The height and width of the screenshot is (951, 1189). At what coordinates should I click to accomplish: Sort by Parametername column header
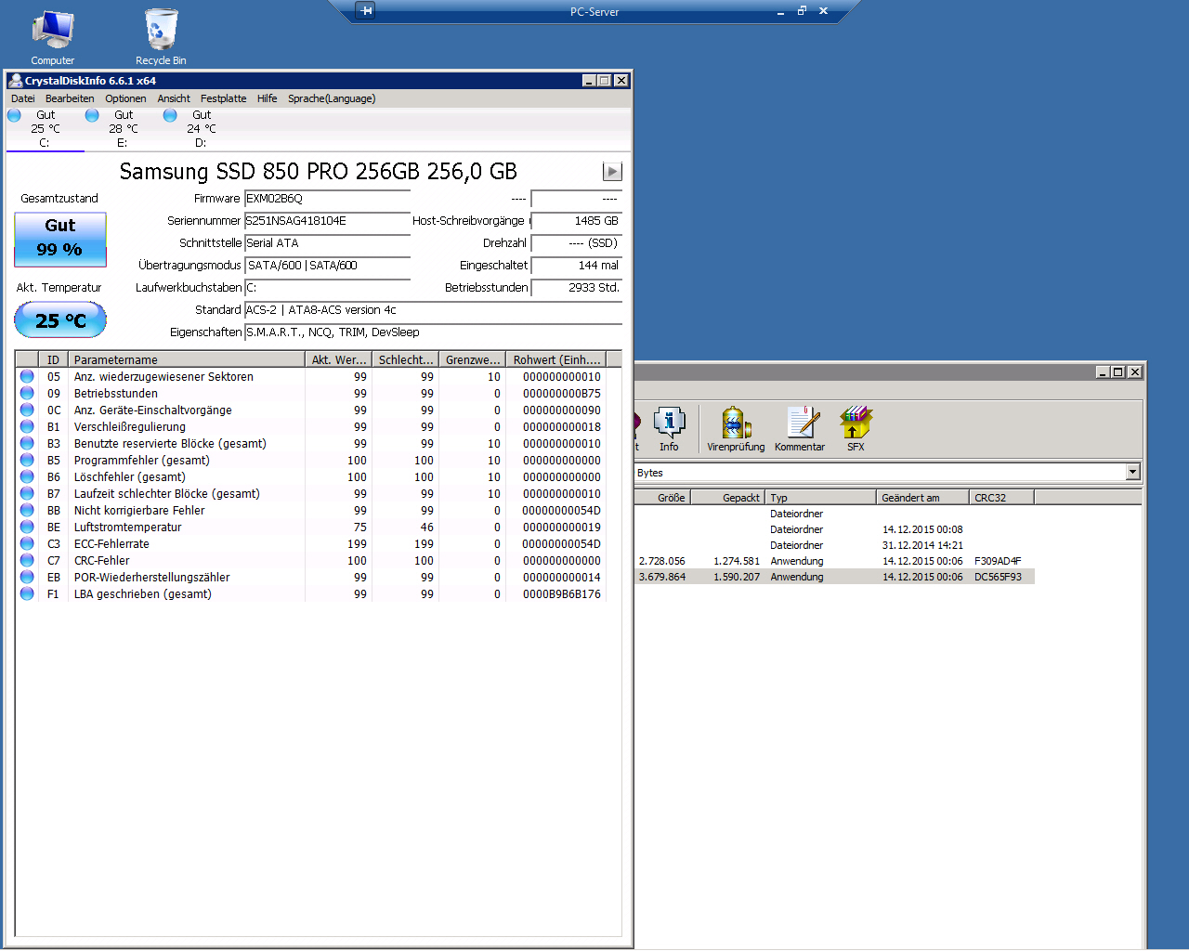click(x=187, y=359)
